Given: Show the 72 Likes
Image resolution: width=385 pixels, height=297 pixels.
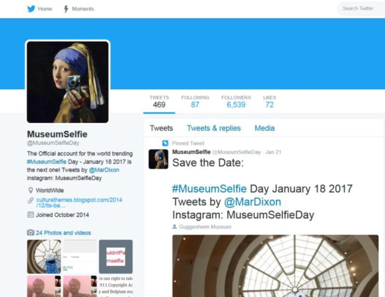Looking at the screenshot, I should tap(269, 102).
